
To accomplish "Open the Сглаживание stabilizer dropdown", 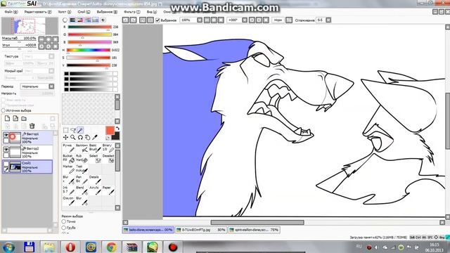I will tap(328, 20).
